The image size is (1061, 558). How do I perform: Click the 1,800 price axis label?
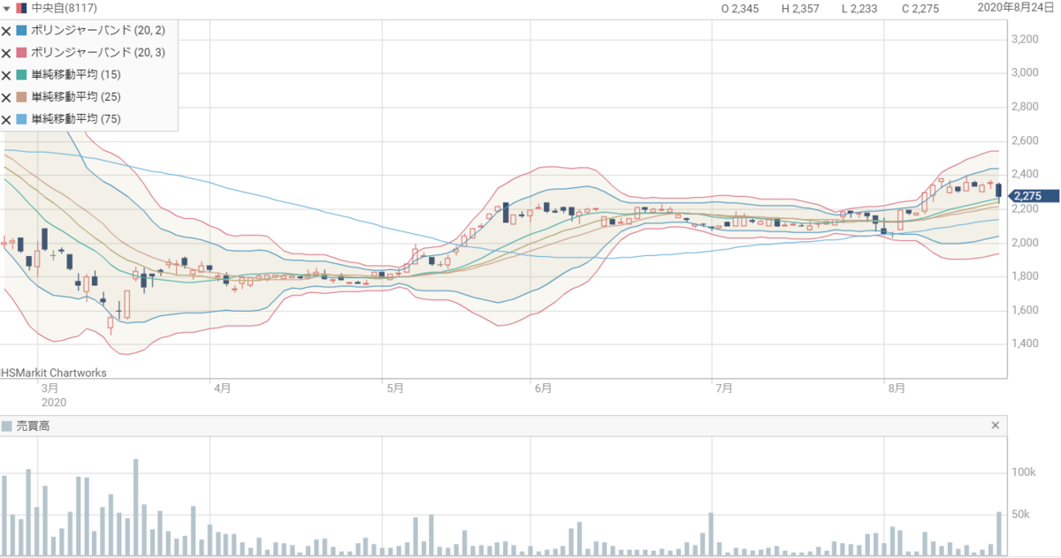coord(1025,276)
